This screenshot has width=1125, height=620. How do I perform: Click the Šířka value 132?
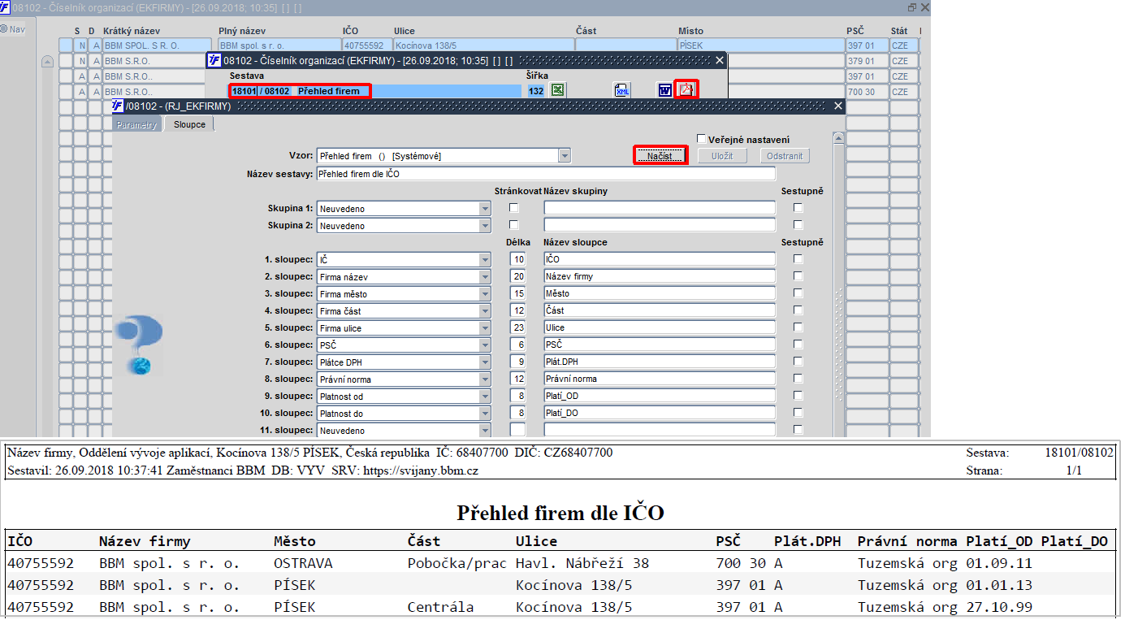pos(536,91)
